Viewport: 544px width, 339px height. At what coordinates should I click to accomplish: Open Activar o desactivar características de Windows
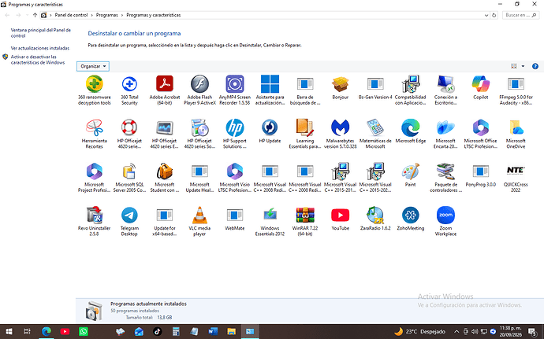click(x=38, y=60)
